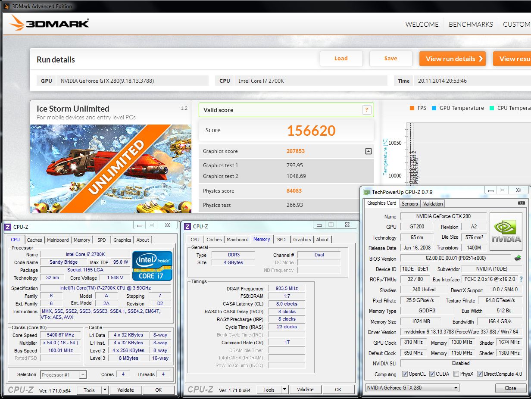Switch to Mainboard tab in left CPU-Z window
531x399 pixels.
click(x=58, y=240)
